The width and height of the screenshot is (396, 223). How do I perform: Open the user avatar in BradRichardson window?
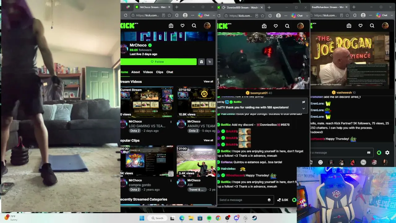[385, 26]
